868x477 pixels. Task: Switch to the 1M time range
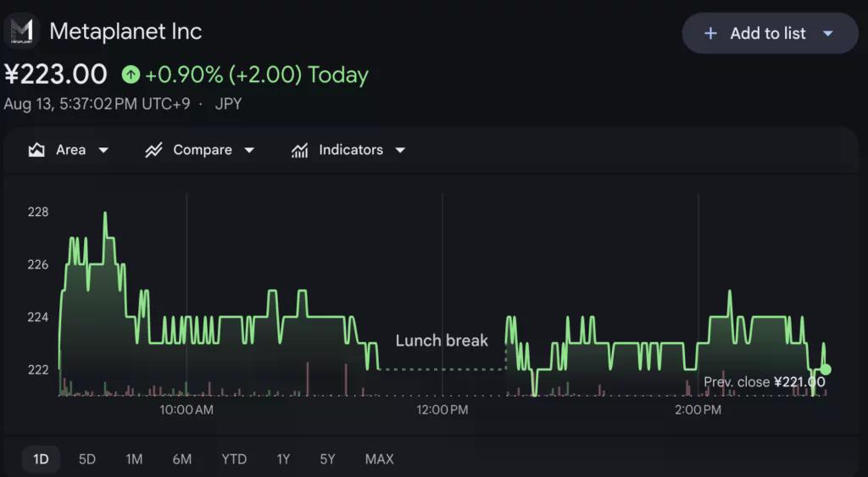[x=134, y=459]
